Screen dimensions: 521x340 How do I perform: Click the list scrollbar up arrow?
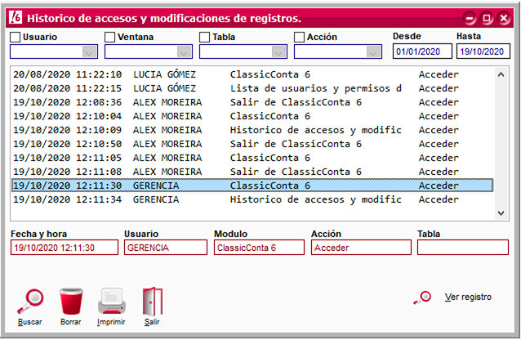pos(501,74)
